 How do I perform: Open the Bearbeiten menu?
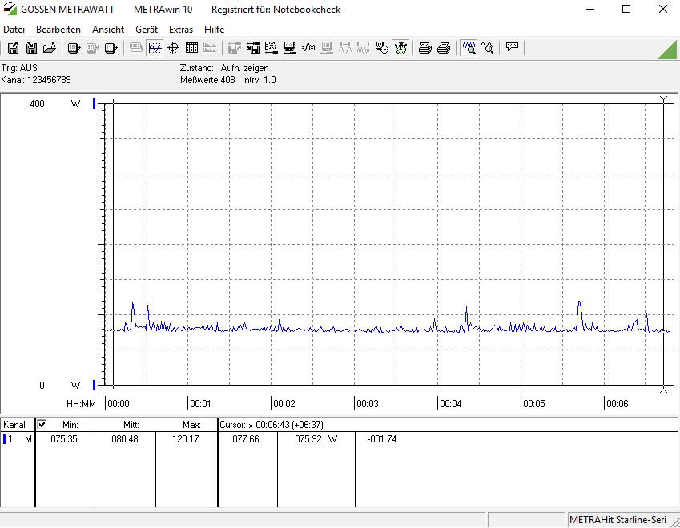[58, 30]
